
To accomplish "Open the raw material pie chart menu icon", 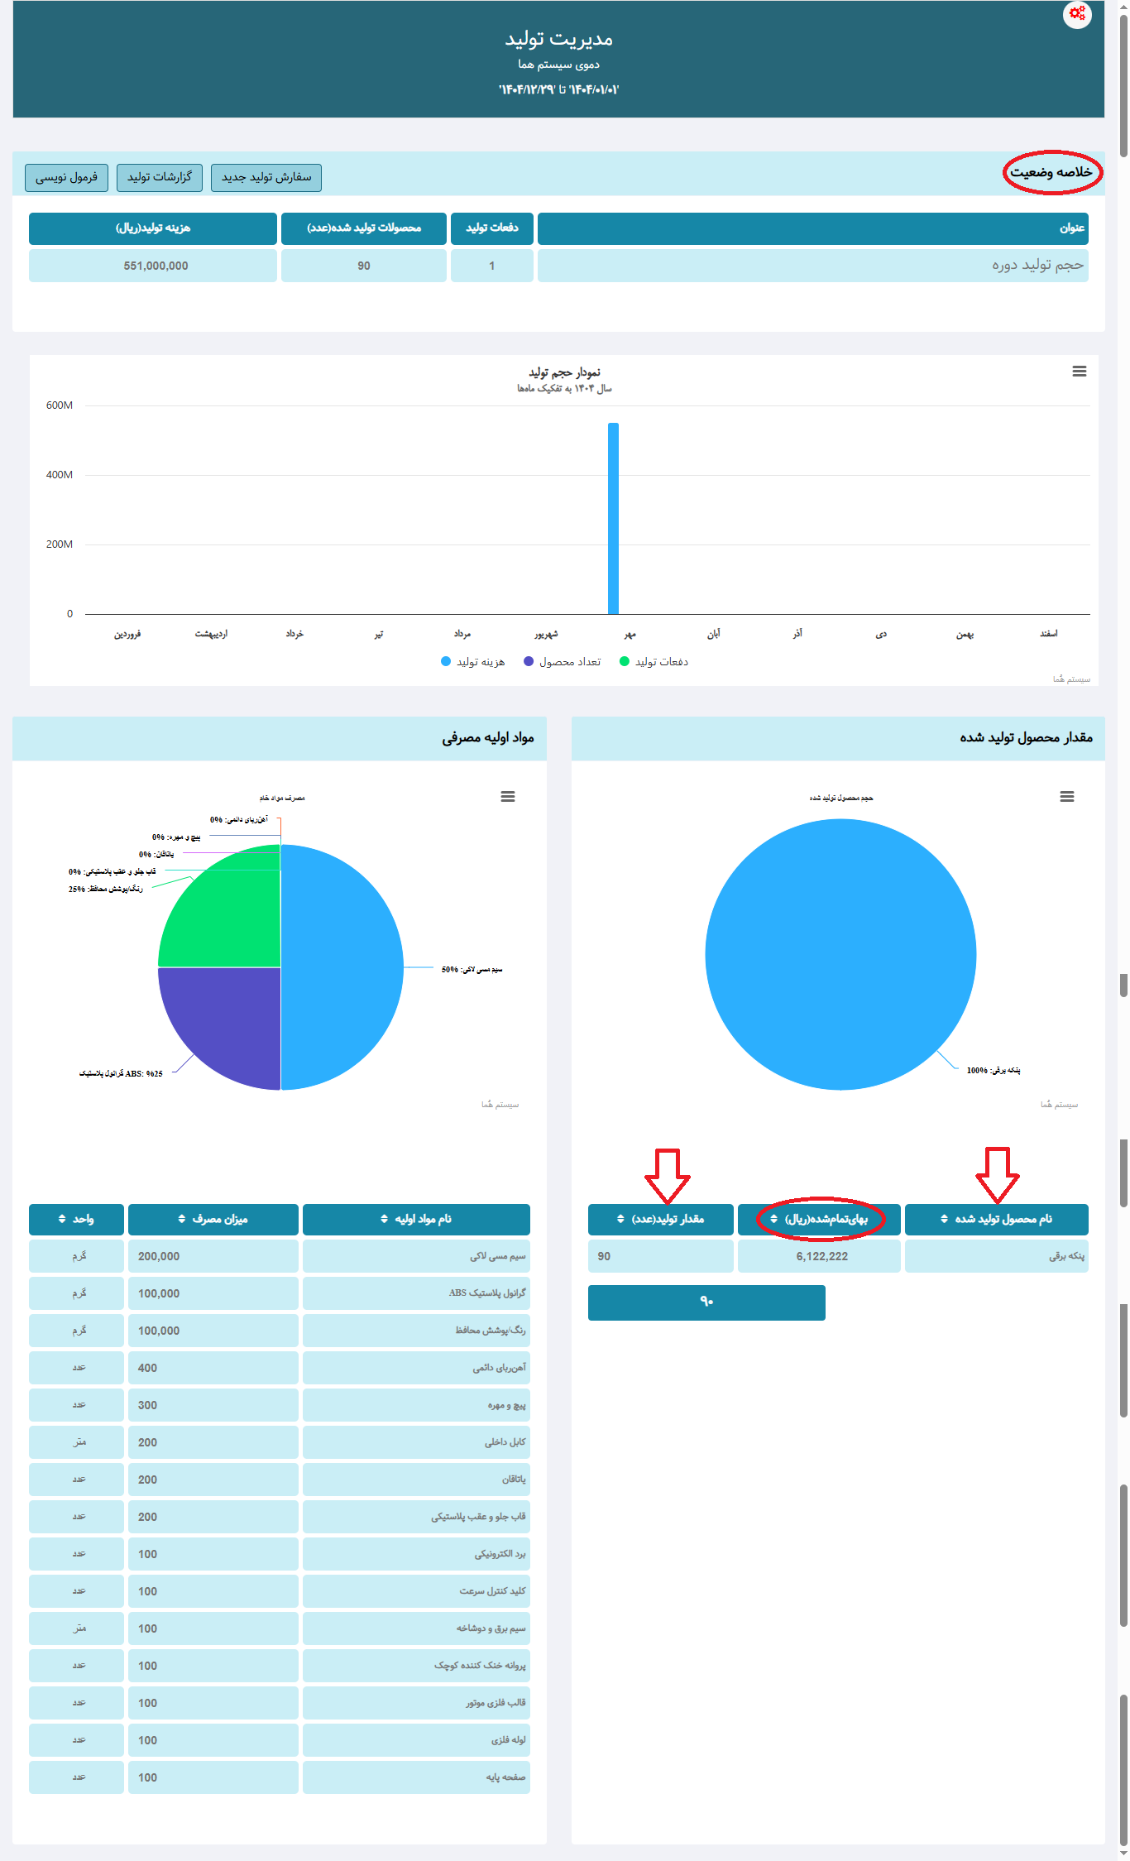I will pos(508,796).
